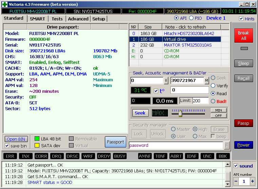258x189 pixels.
Task: Select the PIO access mode radio
Action: 191,18
